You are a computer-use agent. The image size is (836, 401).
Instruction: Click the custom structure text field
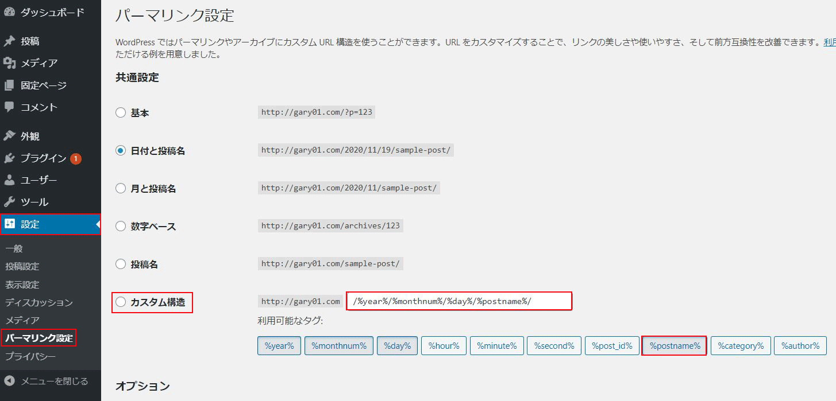click(x=459, y=302)
